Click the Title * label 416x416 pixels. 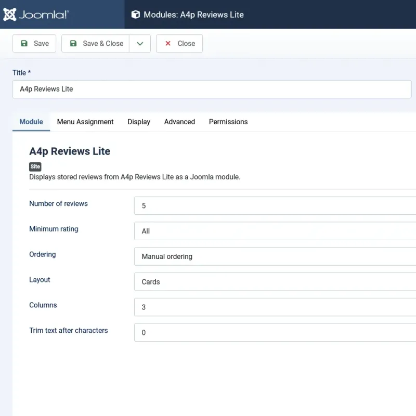click(x=22, y=73)
